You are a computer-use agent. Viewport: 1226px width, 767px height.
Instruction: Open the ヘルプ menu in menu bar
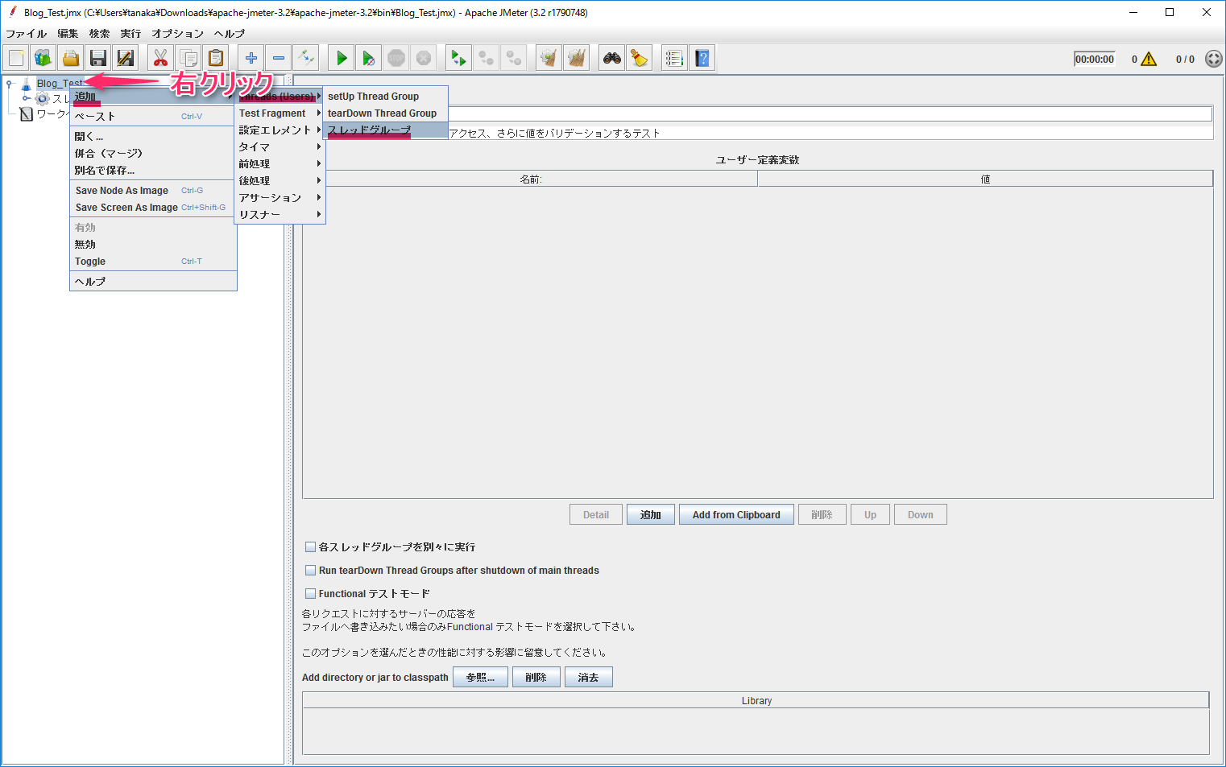(x=230, y=34)
